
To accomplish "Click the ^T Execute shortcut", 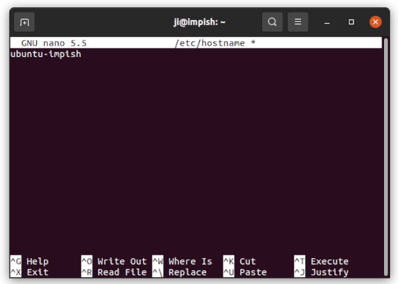I will [x=321, y=261].
